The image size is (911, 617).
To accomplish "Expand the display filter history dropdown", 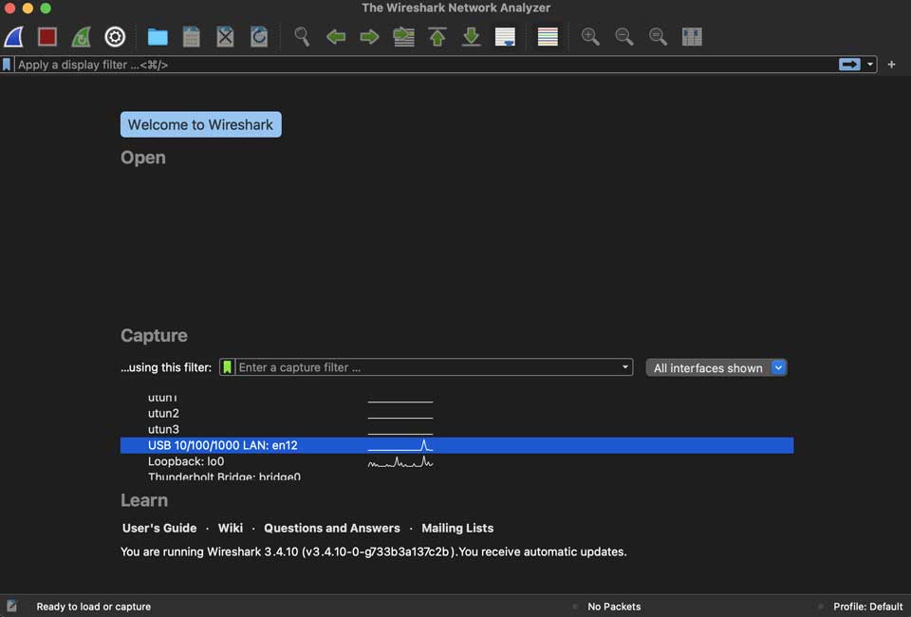I will coord(871,65).
